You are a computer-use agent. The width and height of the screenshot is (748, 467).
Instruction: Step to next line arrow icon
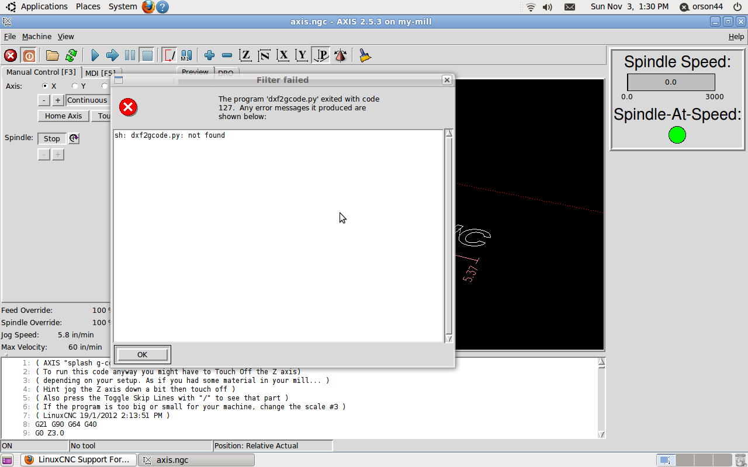[x=112, y=55]
